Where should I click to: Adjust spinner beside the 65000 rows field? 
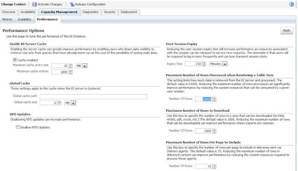tap(215, 99)
